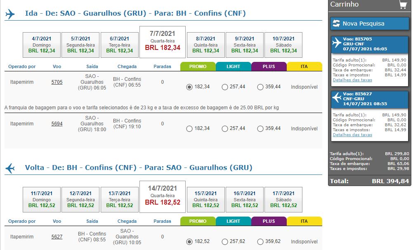Click the baggage allowance notice about 23 kg
413x250 pixels.
[142, 108]
